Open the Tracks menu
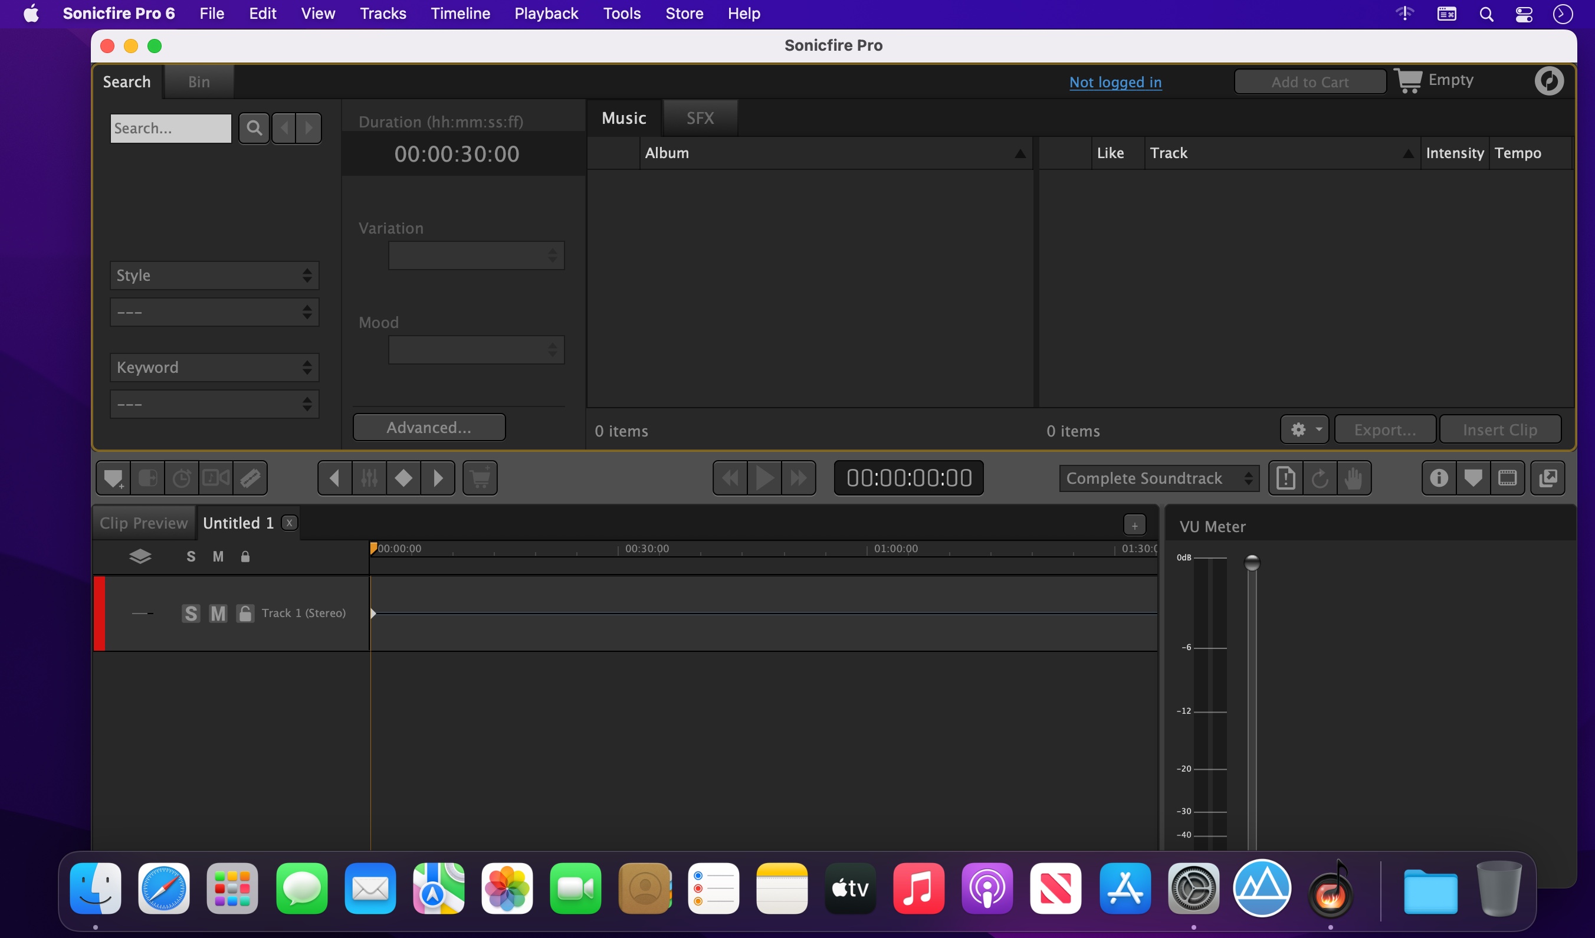The image size is (1595, 938). [382, 14]
